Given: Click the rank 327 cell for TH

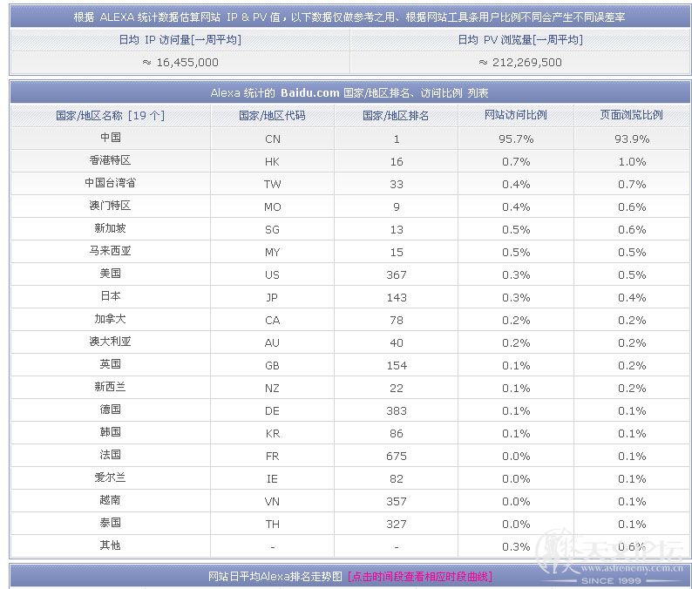Looking at the screenshot, I should 397,525.
